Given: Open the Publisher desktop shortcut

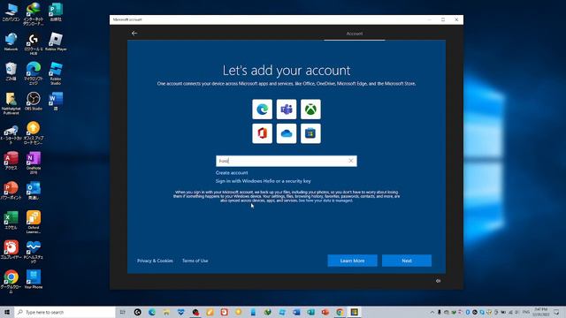Looking at the screenshot, I should coord(56,11).
